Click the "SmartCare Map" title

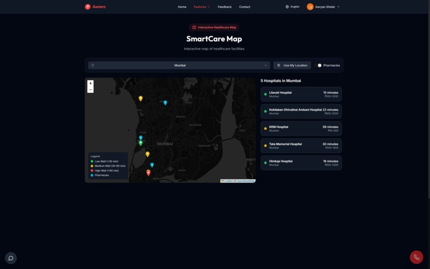click(214, 39)
